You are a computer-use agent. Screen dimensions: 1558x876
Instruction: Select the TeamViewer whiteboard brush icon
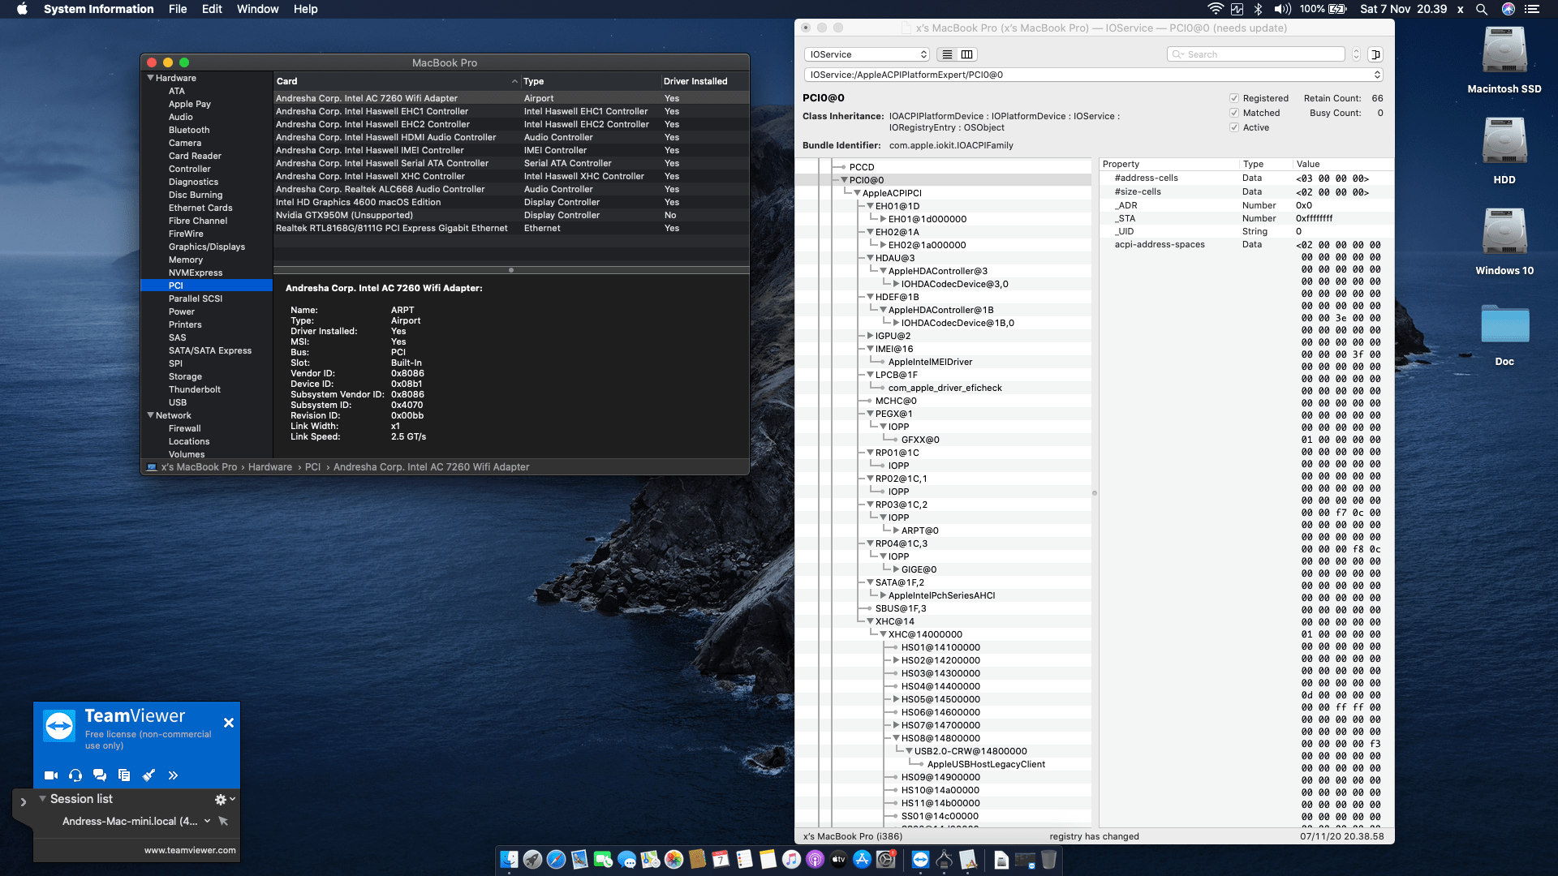148,775
